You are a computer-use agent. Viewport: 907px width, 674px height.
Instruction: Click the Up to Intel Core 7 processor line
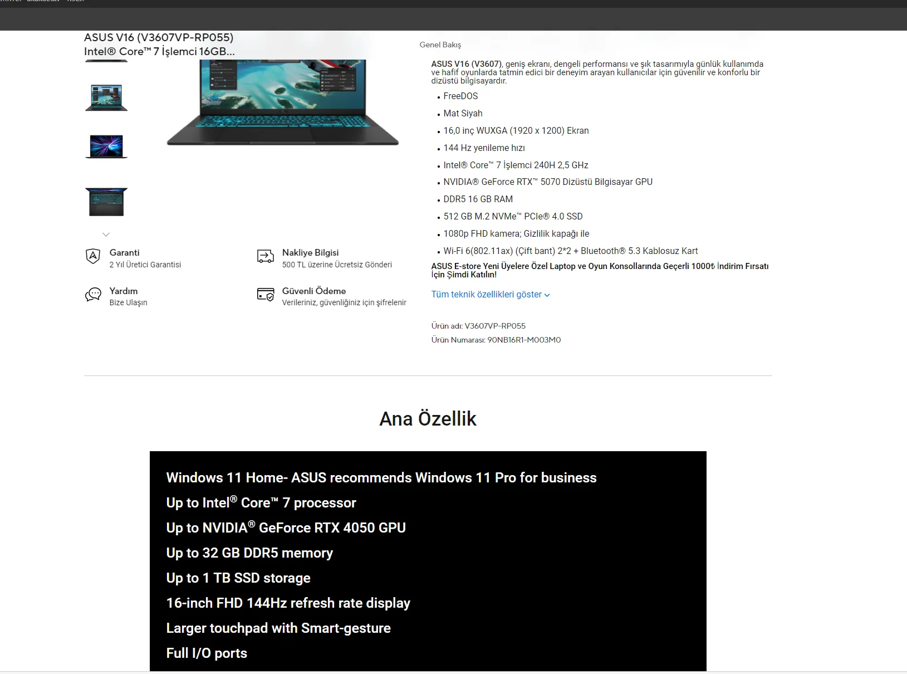[x=261, y=502]
